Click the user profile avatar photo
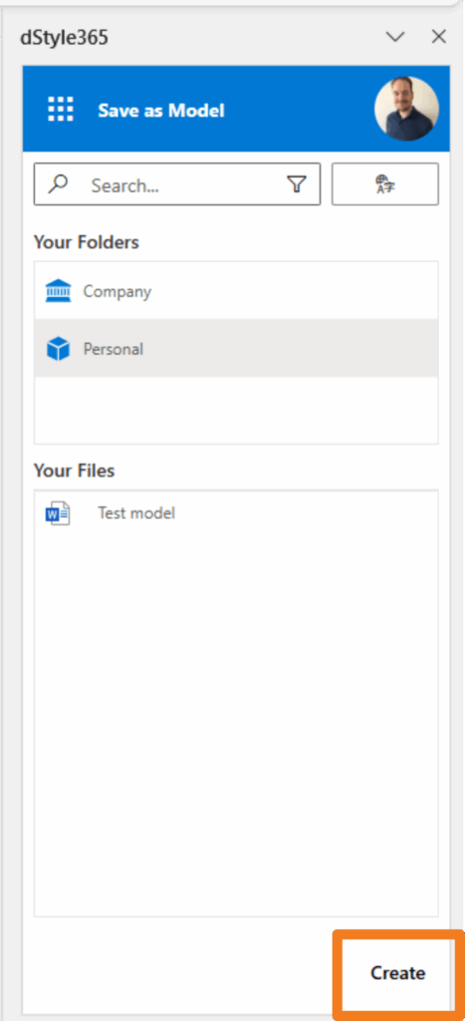The width and height of the screenshot is (465, 1021). click(406, 109)
